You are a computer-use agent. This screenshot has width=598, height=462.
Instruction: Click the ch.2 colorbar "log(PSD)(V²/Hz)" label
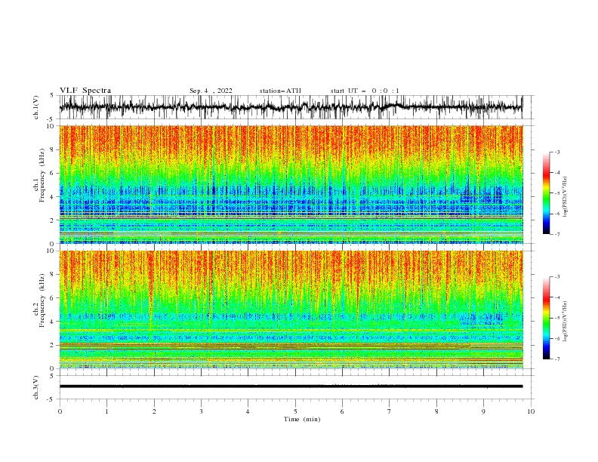[x=566, y=321]
